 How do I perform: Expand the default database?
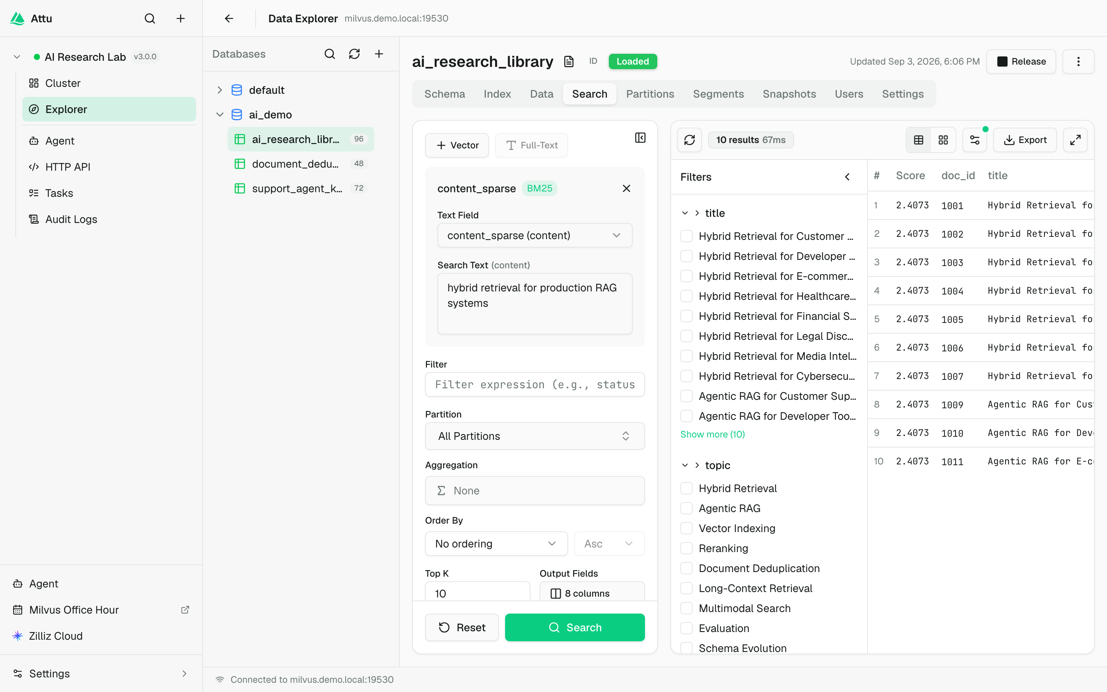(x=219, y=90)
